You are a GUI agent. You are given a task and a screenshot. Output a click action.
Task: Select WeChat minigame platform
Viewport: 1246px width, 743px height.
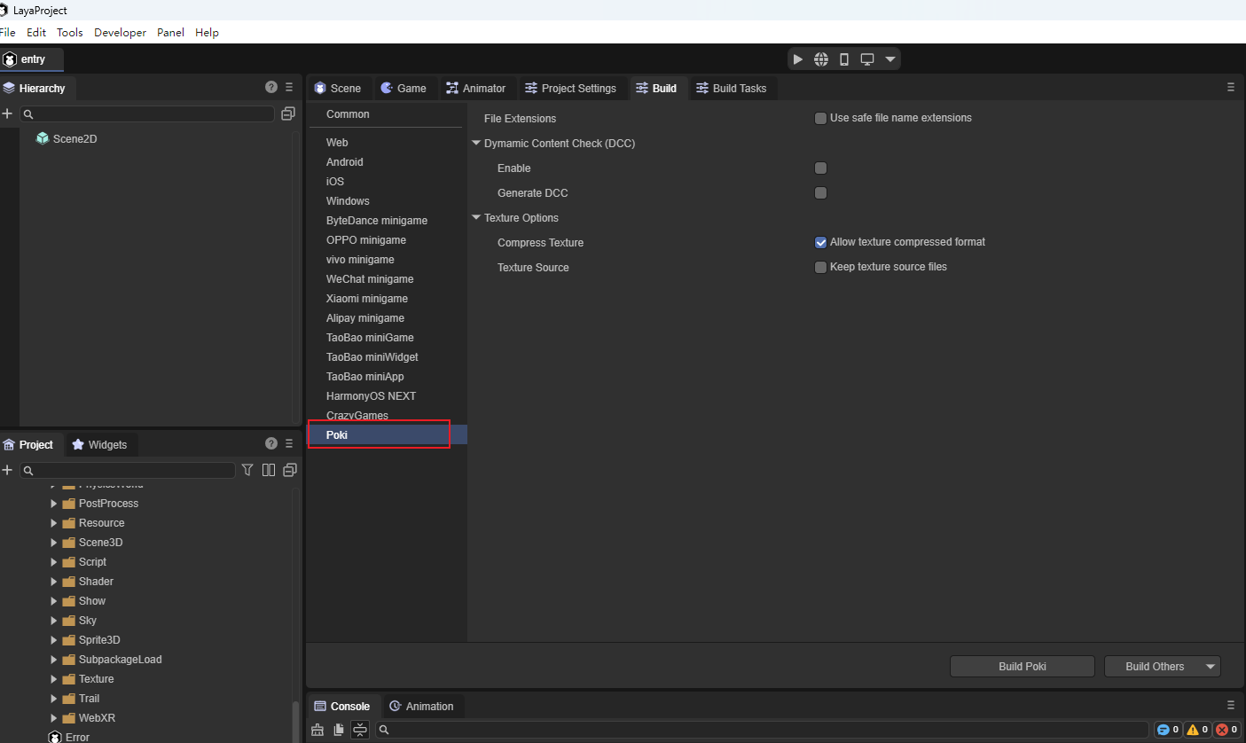coord(370,279)
